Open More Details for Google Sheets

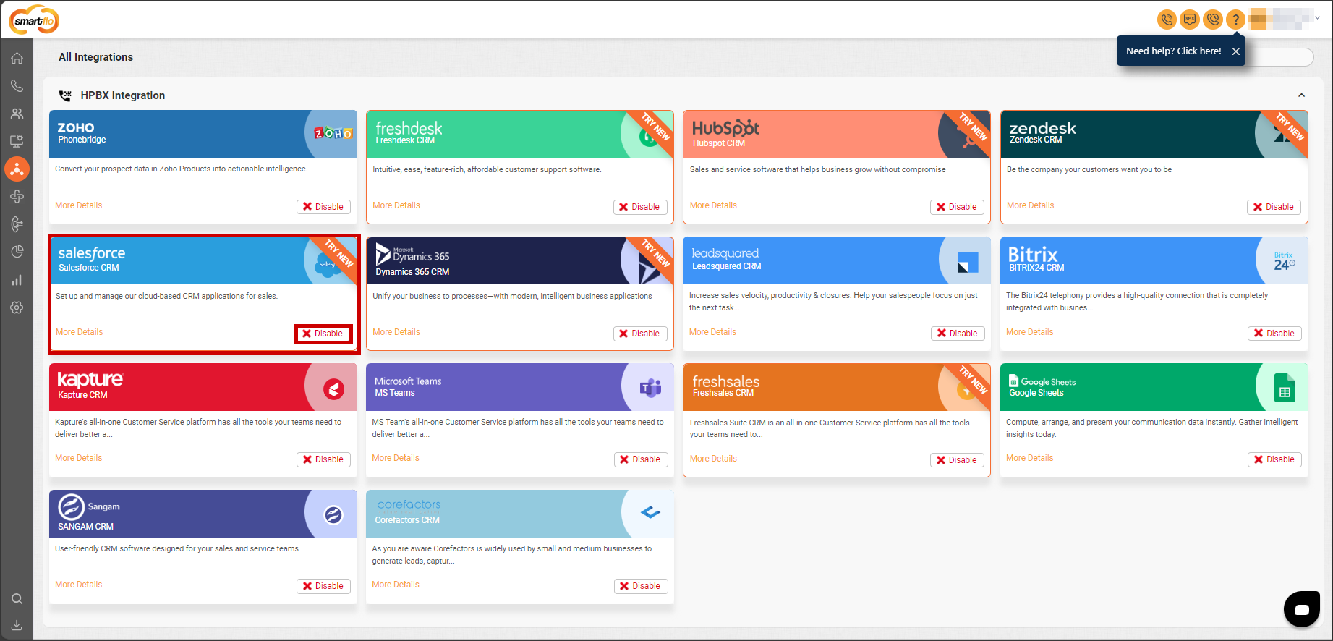click(x=1030, y=458)
